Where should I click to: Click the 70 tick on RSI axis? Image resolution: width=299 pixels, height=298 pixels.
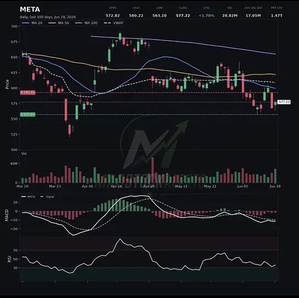[x=15, y=251]
